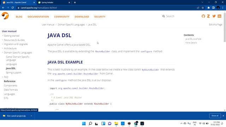Open the Windows Start menu
Screen dimensions: 226x127
84,123
